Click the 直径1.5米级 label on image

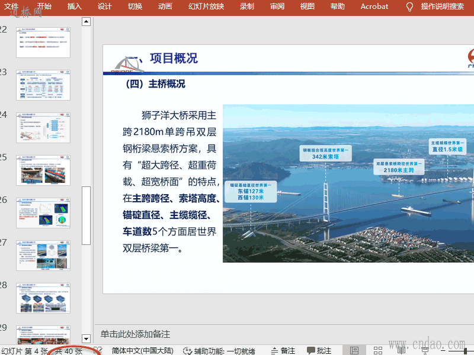[447, 150]
